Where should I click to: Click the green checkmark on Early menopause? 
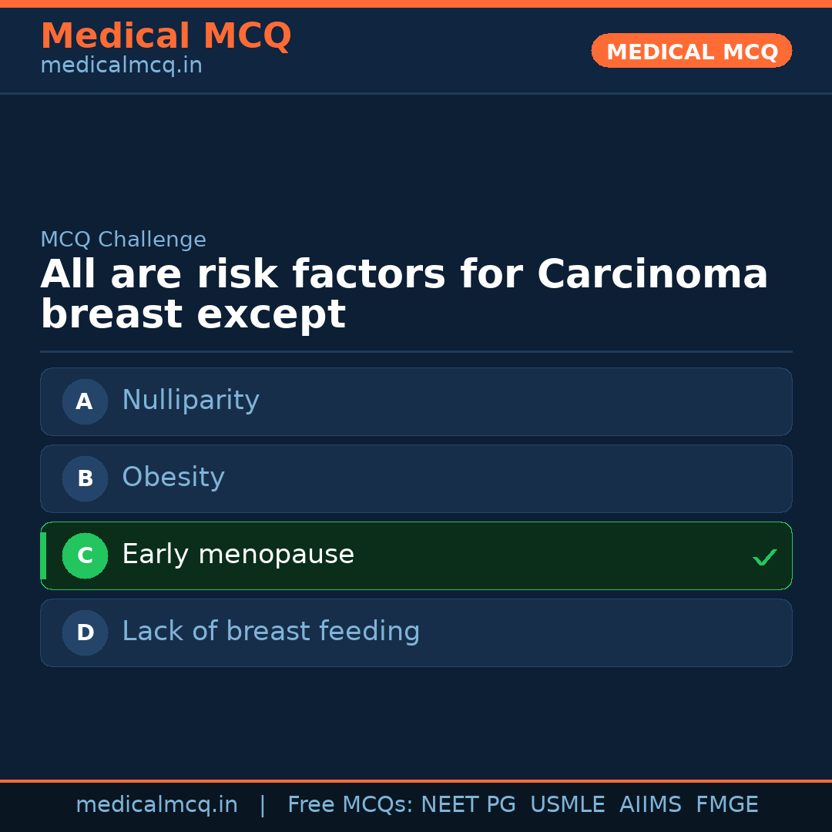764,557
